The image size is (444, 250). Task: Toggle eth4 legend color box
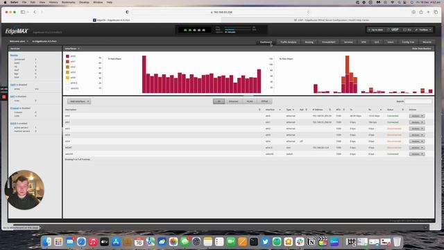click(x=67, y=78)
